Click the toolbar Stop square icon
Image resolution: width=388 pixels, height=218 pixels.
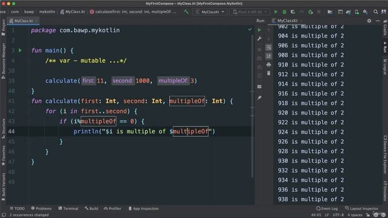click(x=319, y=12)
